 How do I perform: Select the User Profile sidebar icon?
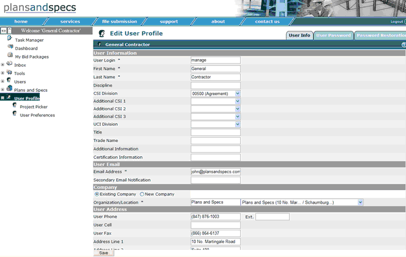(9, 97)
